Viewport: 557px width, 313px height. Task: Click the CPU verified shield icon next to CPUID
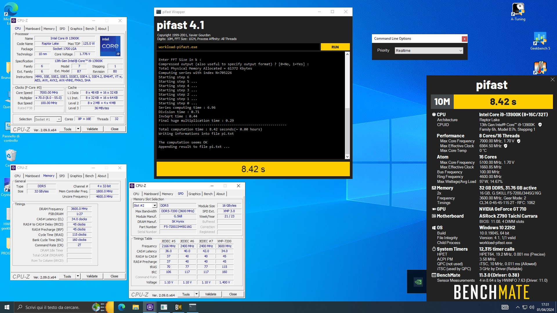(540, 125)
